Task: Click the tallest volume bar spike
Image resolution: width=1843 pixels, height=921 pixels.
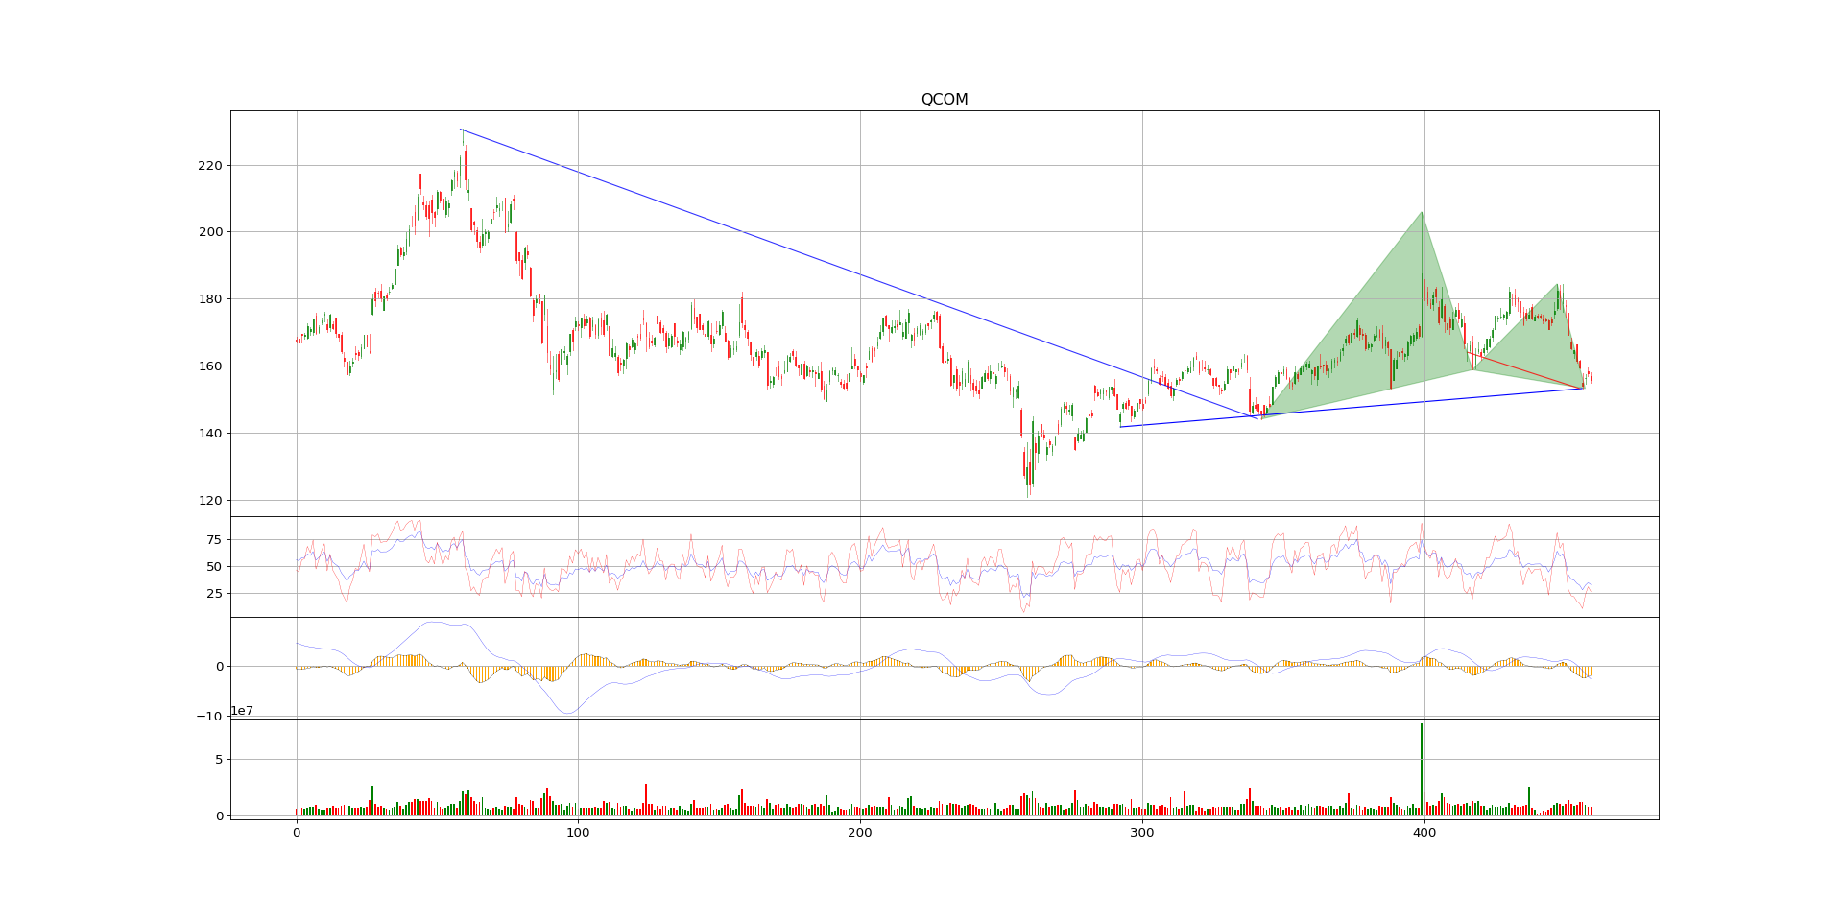Action: (1422, 767)
